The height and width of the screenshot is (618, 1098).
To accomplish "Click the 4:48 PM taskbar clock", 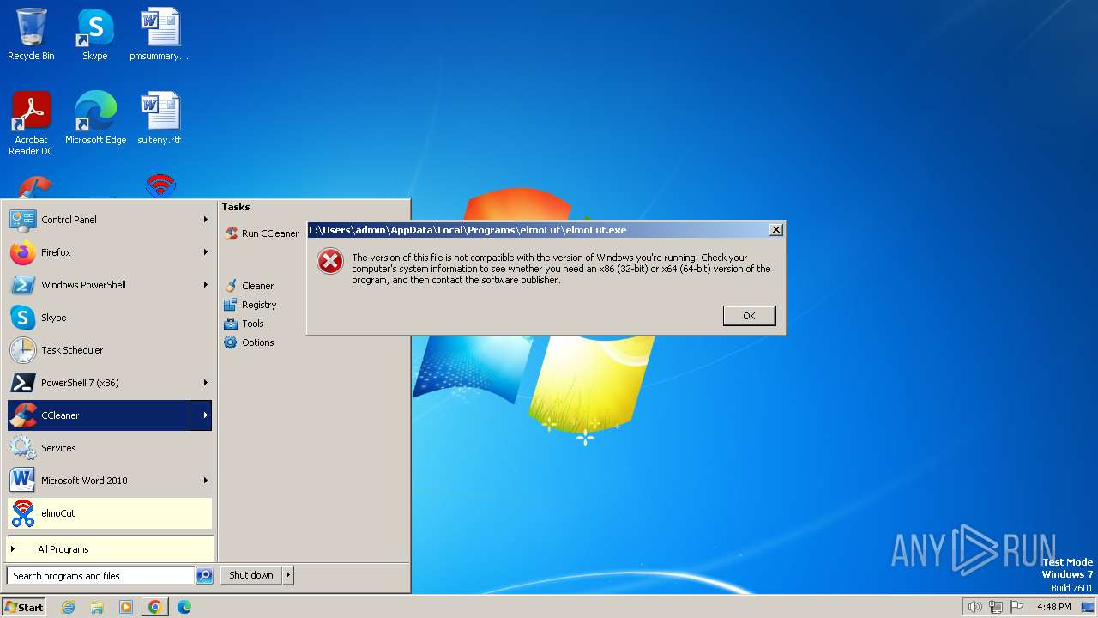I will [1053, 607].
